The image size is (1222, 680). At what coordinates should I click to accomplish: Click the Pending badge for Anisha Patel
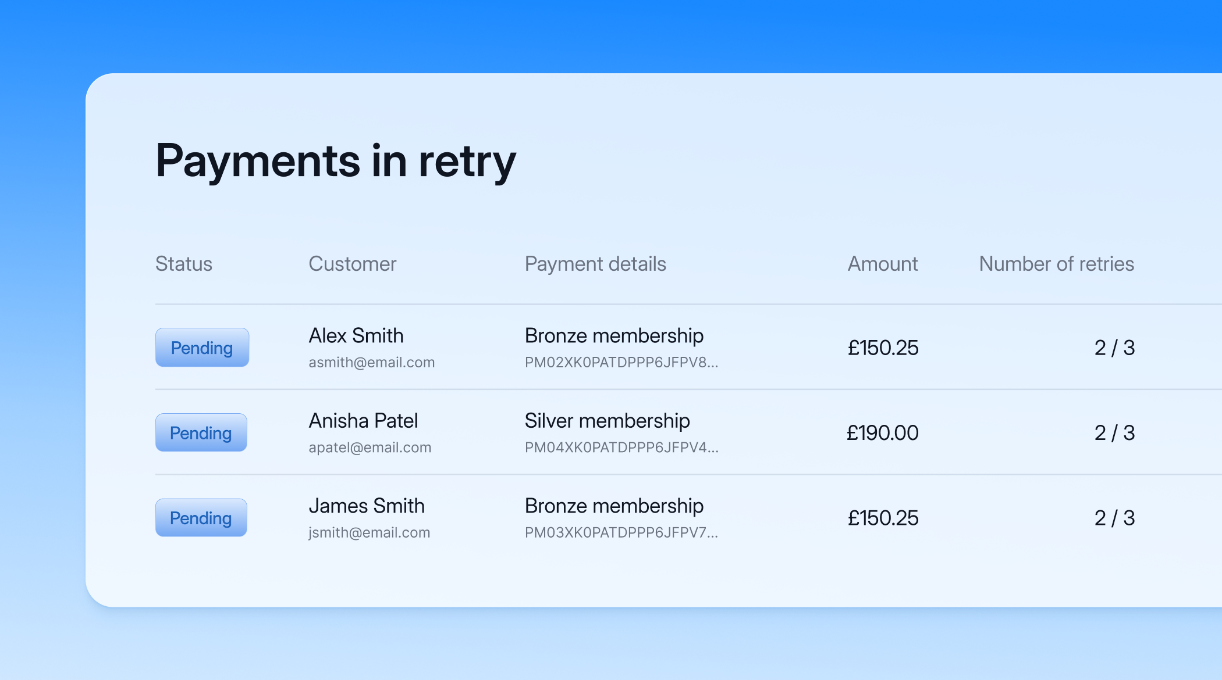(x=201, y=432)
